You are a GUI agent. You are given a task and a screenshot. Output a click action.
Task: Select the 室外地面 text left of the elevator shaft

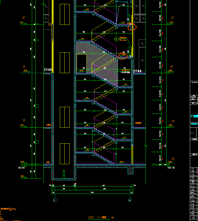click(x=48, y=70)
